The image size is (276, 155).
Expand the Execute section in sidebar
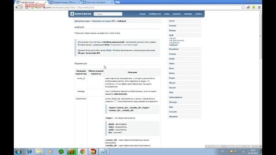tap(184, 112)
